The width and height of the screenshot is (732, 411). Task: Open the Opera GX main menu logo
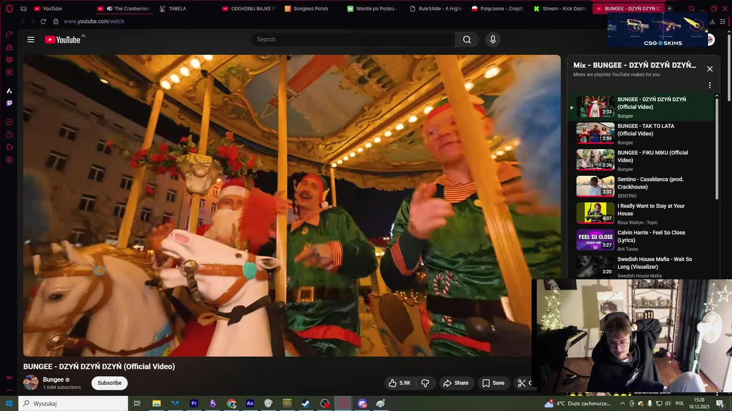[x=9, y=9]
